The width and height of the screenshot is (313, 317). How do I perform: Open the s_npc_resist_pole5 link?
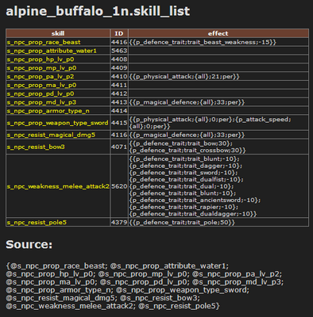[37, 222]
